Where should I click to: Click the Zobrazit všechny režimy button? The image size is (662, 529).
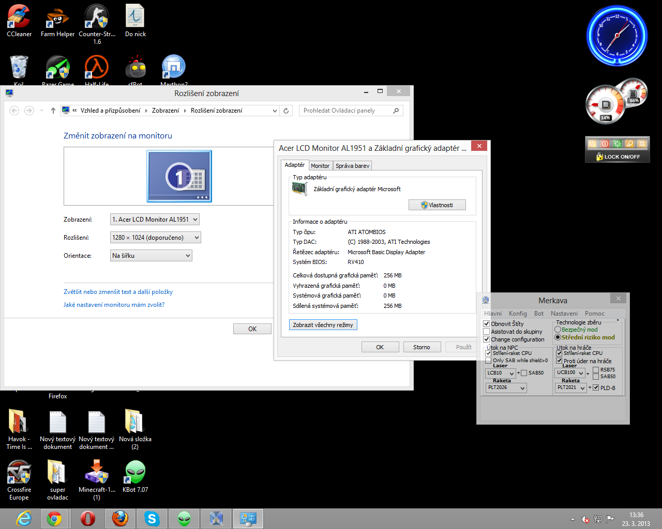coord(323,325)
